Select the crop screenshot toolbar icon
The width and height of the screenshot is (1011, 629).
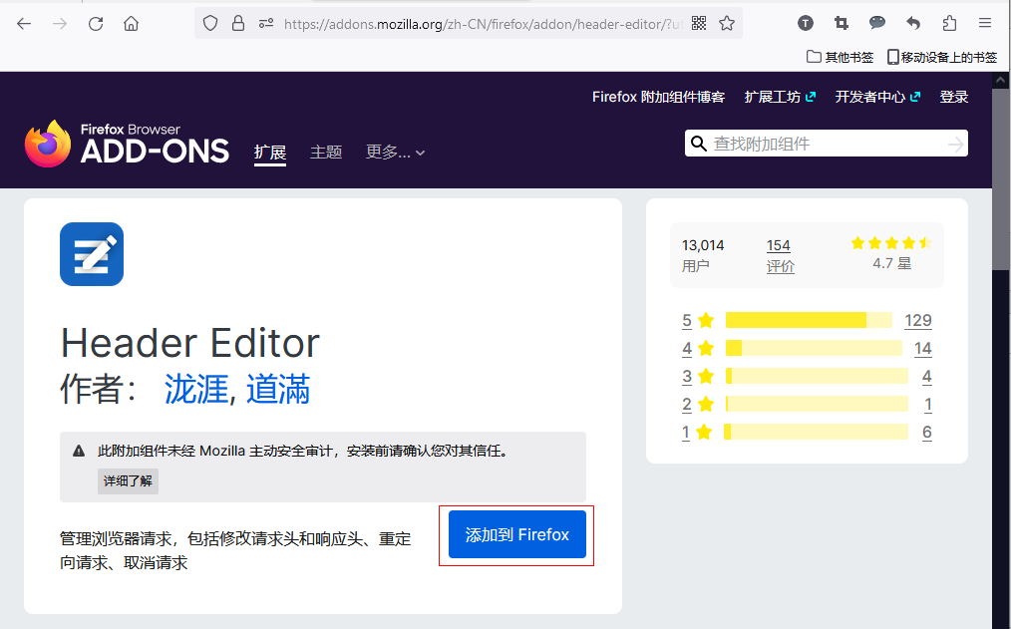[842, 24]
